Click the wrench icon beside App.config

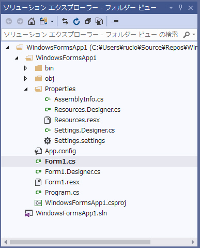point(38,151)
